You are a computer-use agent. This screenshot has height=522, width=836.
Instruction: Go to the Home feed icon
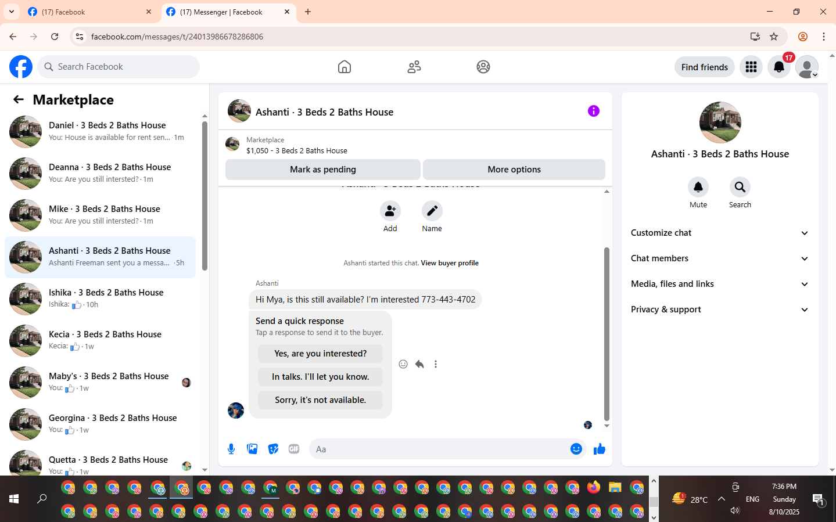[345, 67]
